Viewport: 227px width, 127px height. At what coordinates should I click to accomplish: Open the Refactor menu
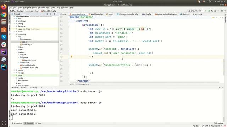41,8
